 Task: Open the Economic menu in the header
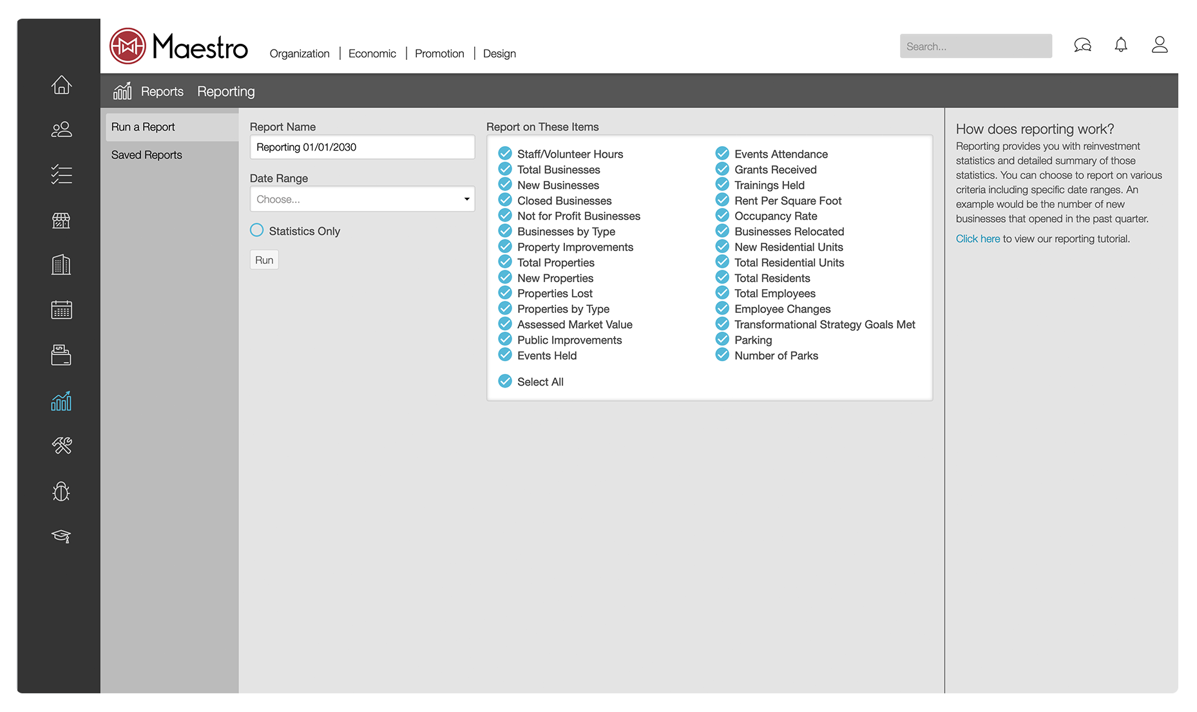tap(372, 53)
